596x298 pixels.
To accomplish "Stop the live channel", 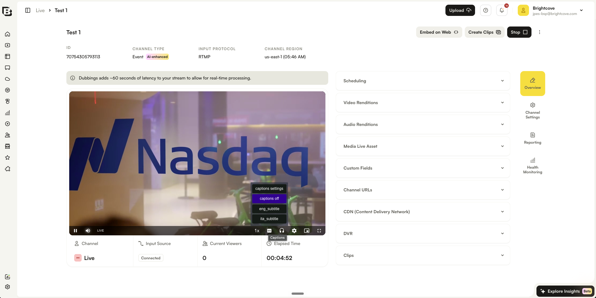I will tap(519, 32).
